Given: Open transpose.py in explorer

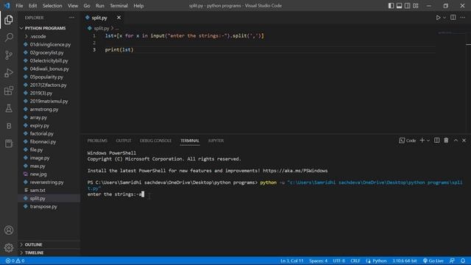Looking at the screenshot, I should pyautogui.click(x=43, y=207).
